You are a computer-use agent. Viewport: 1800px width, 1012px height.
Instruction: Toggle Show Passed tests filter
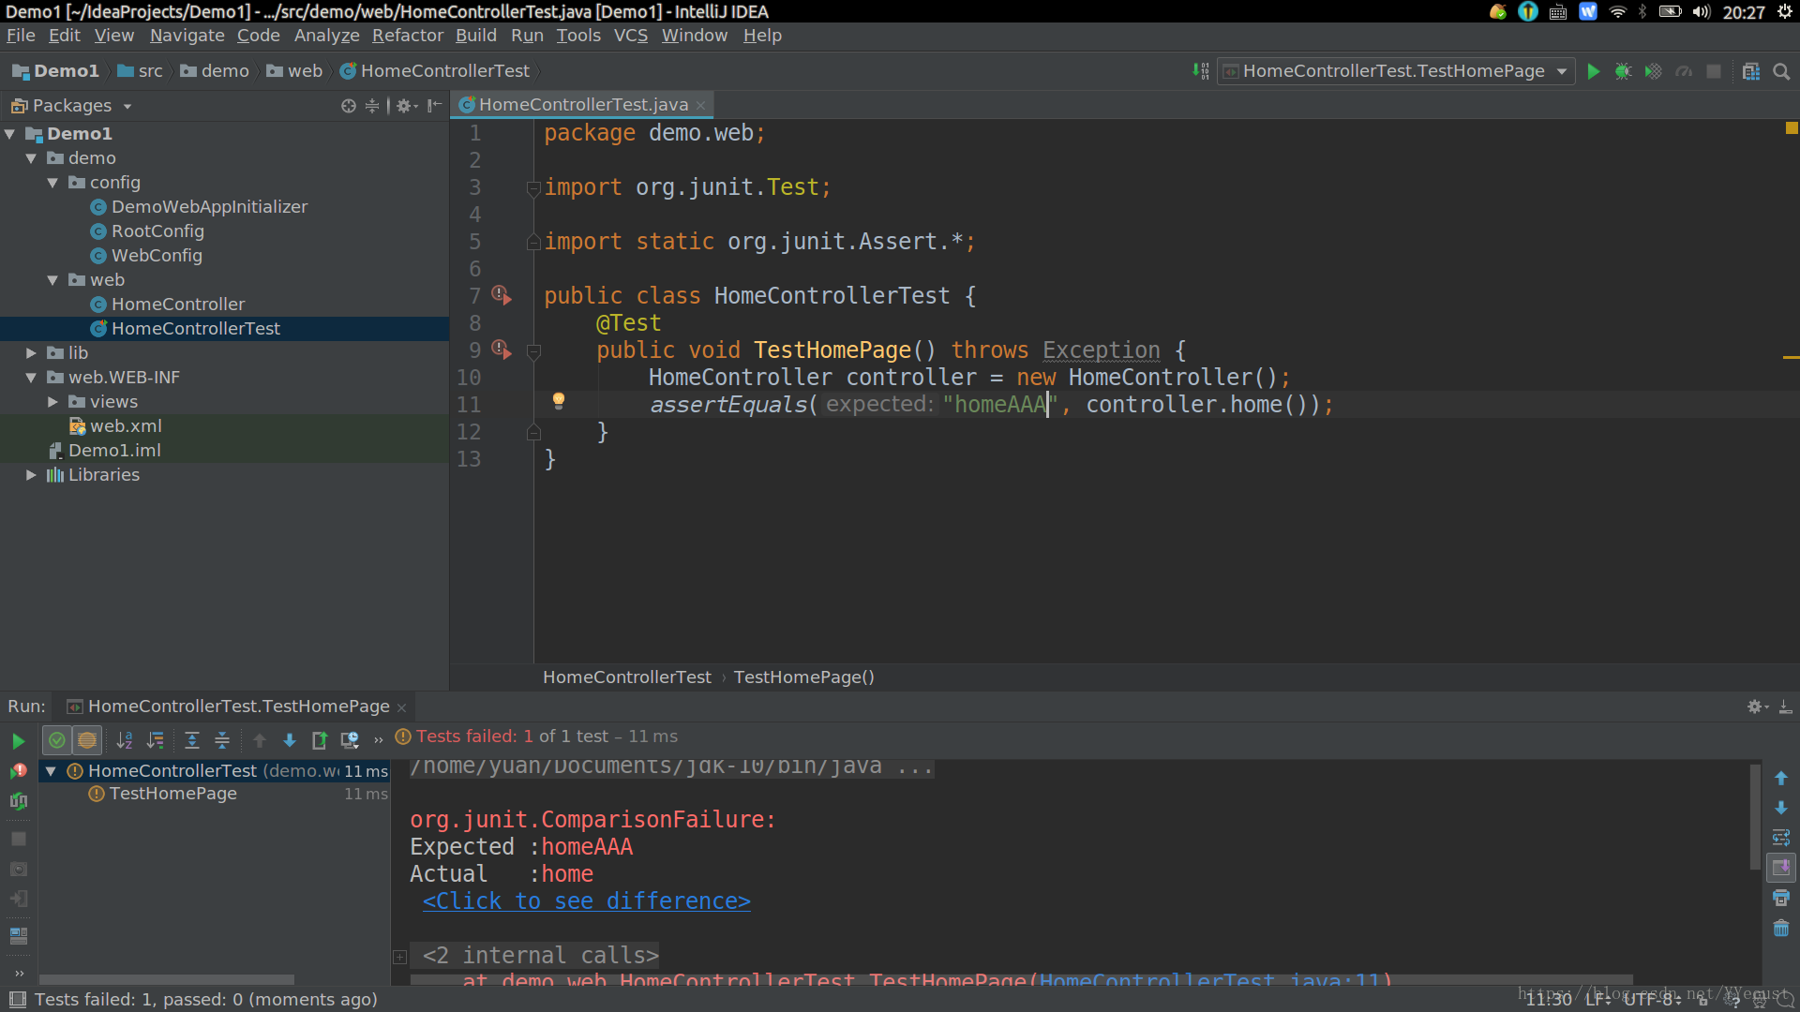pyautogui.click(x=57, y=740)
